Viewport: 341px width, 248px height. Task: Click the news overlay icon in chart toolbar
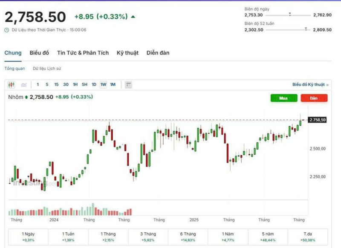[x=129, y=84]
